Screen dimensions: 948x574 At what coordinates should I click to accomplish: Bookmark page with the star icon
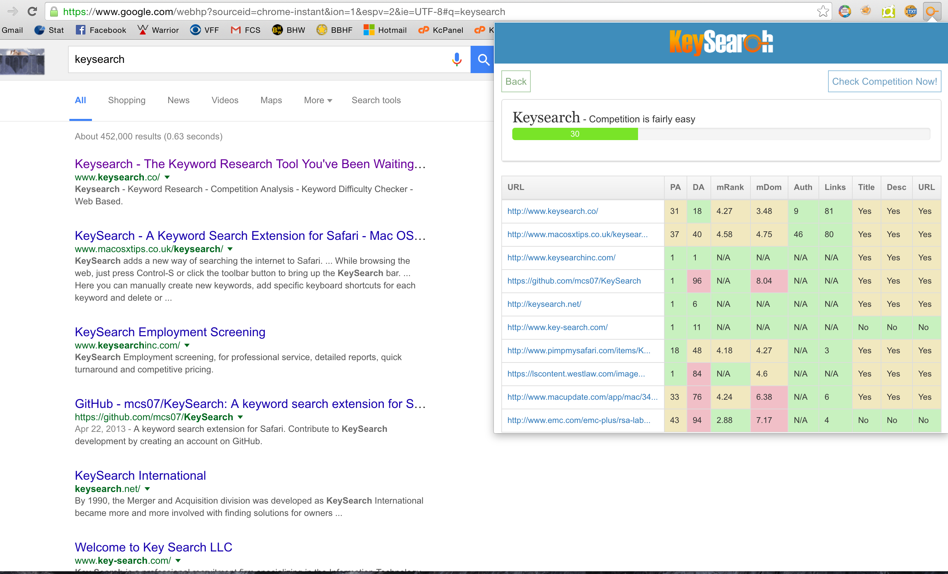823,12
